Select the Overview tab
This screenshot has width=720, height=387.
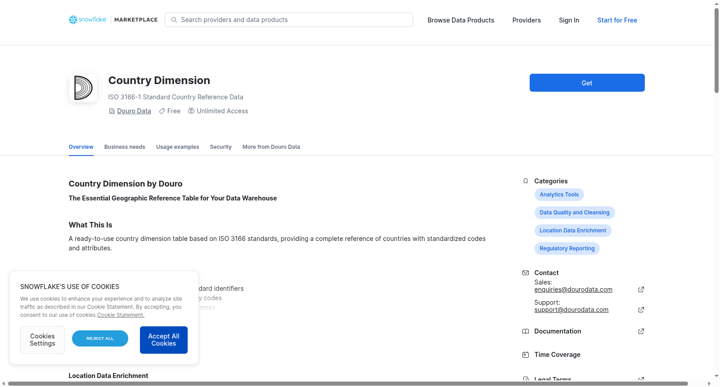[81, 147]
